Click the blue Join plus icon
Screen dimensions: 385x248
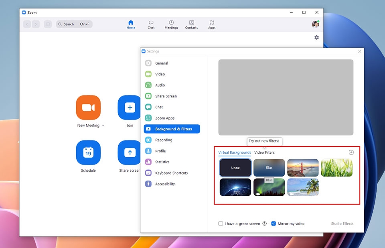point(129,108)
